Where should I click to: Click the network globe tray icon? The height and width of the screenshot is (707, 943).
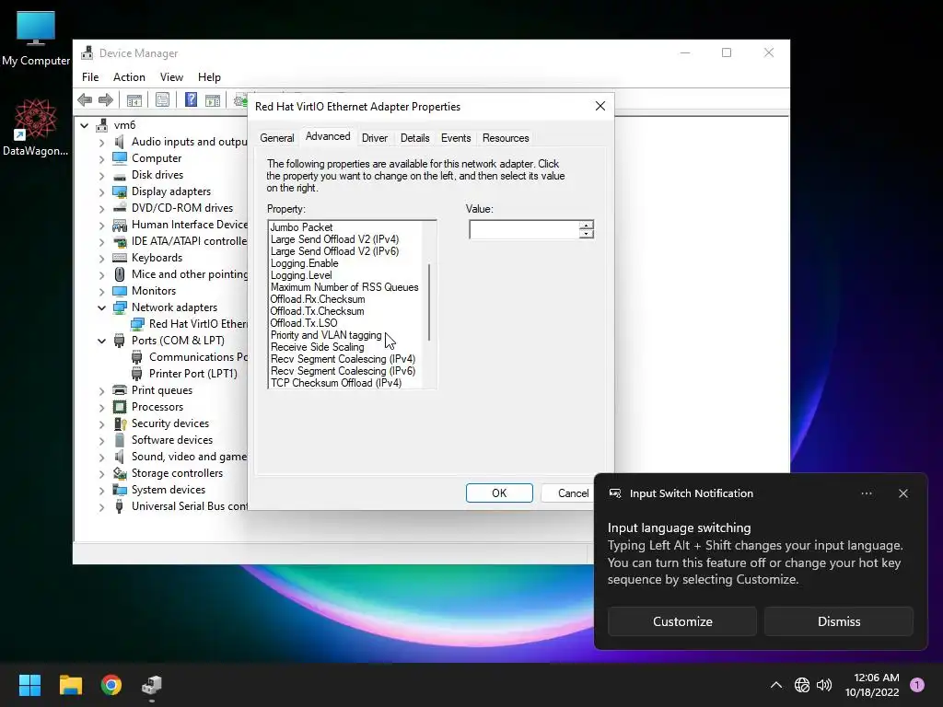click(802, 685)
